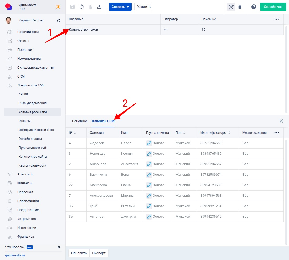Sort by № column arrows

tap(75, 133)
